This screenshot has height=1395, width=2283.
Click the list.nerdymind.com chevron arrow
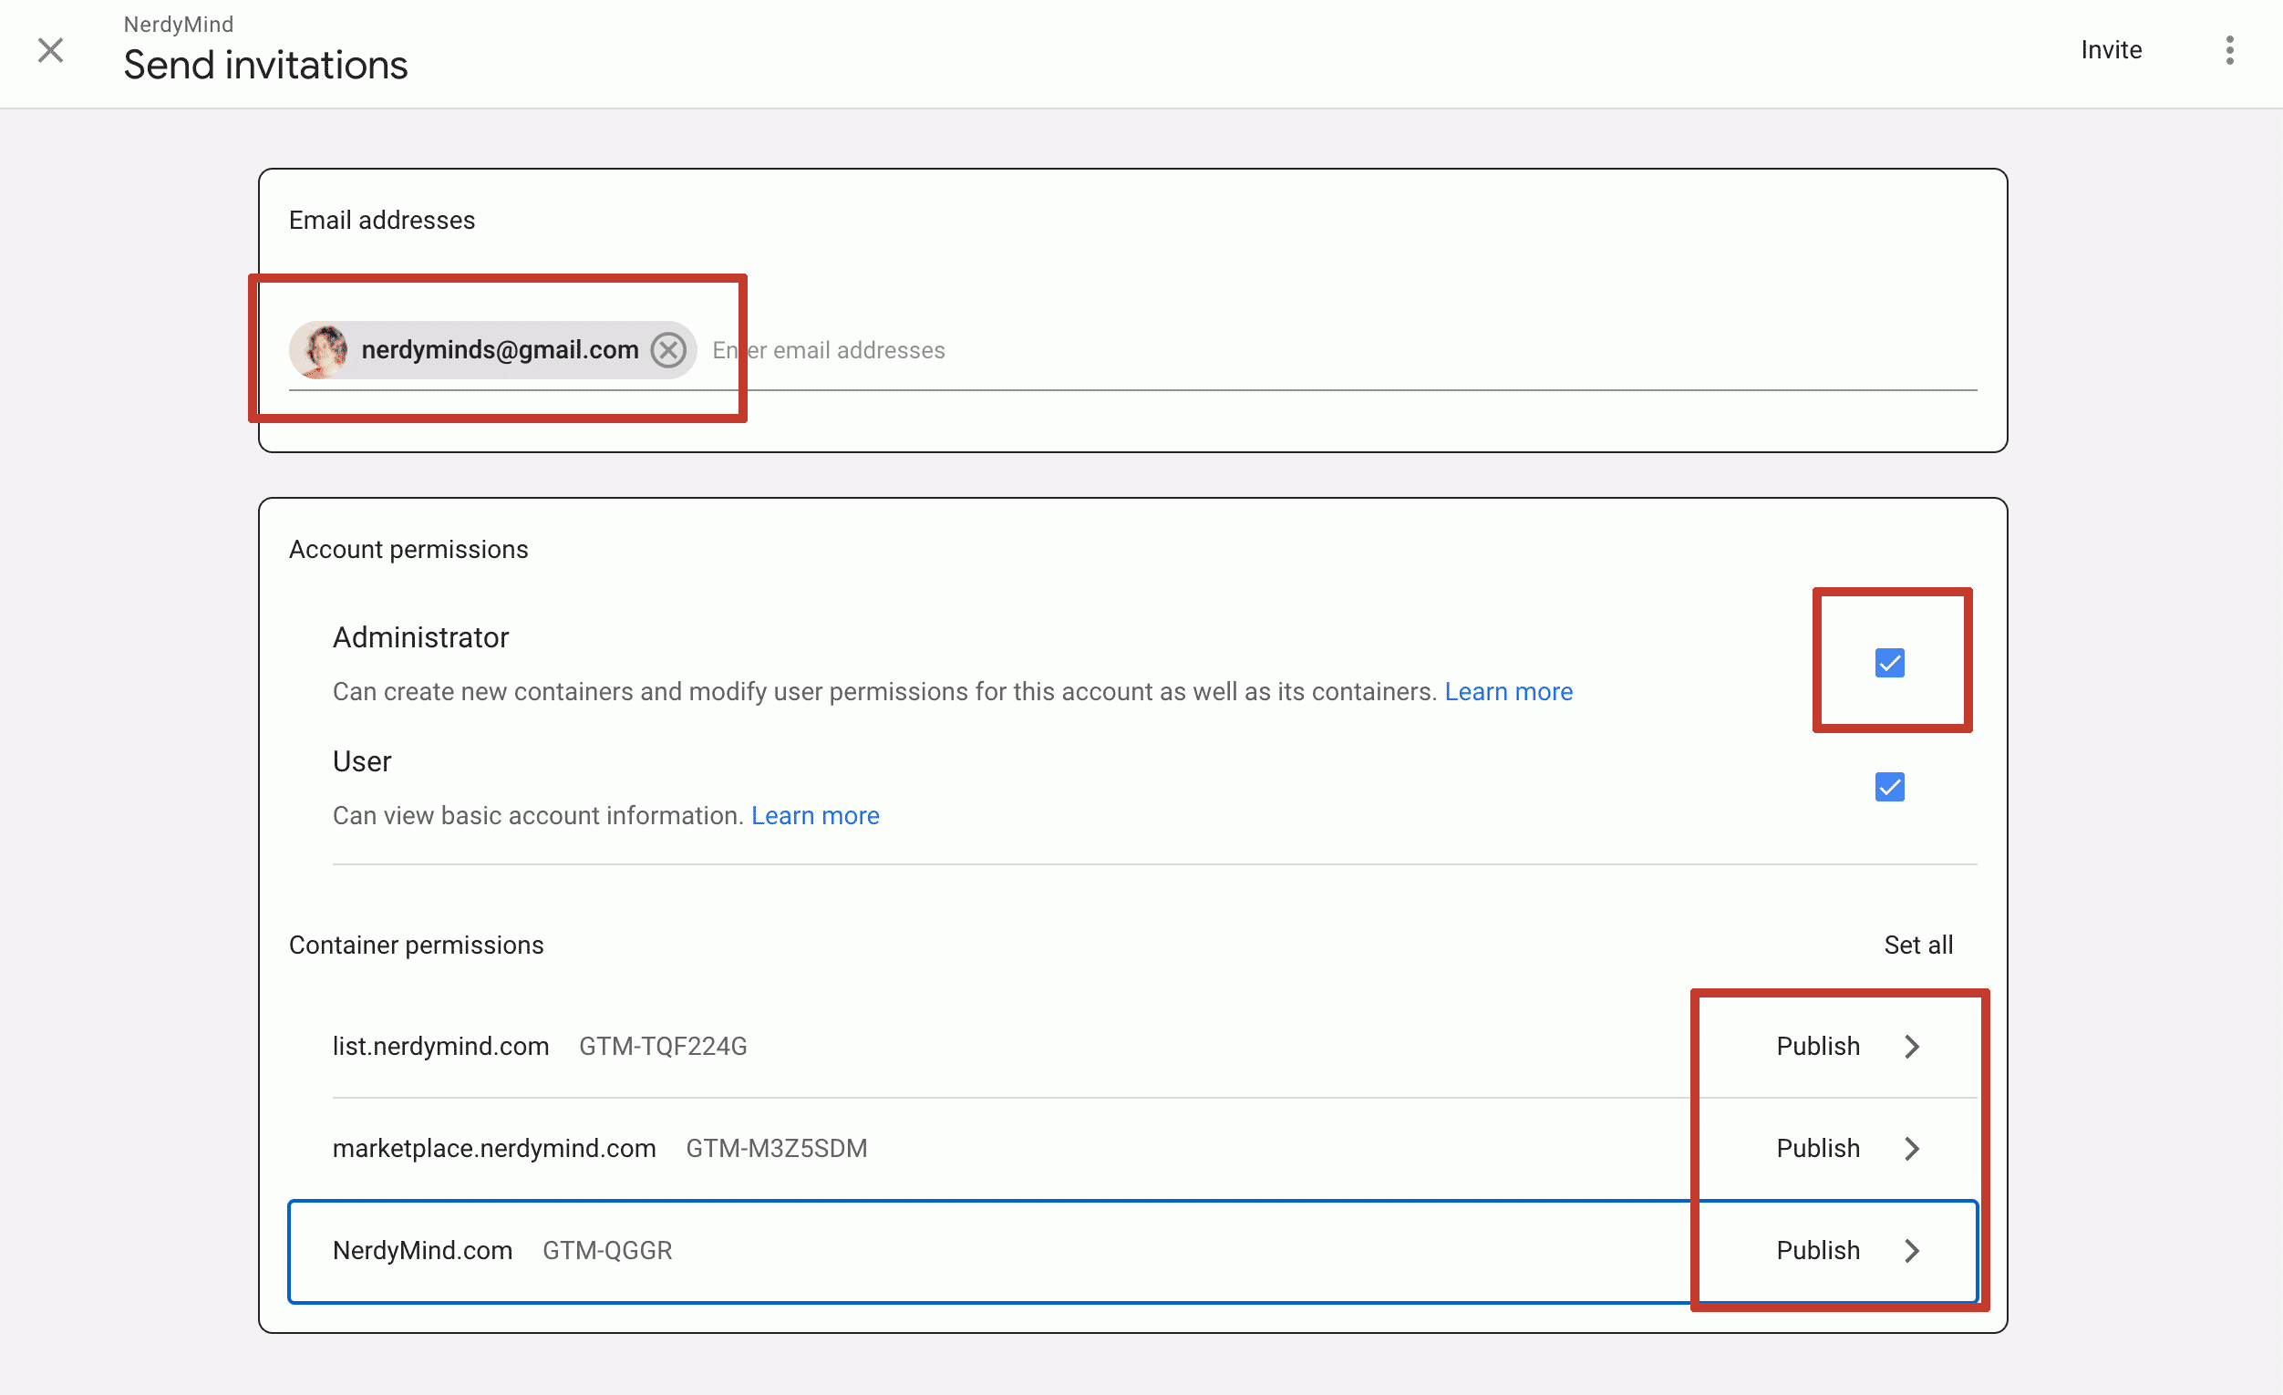1913,1047
